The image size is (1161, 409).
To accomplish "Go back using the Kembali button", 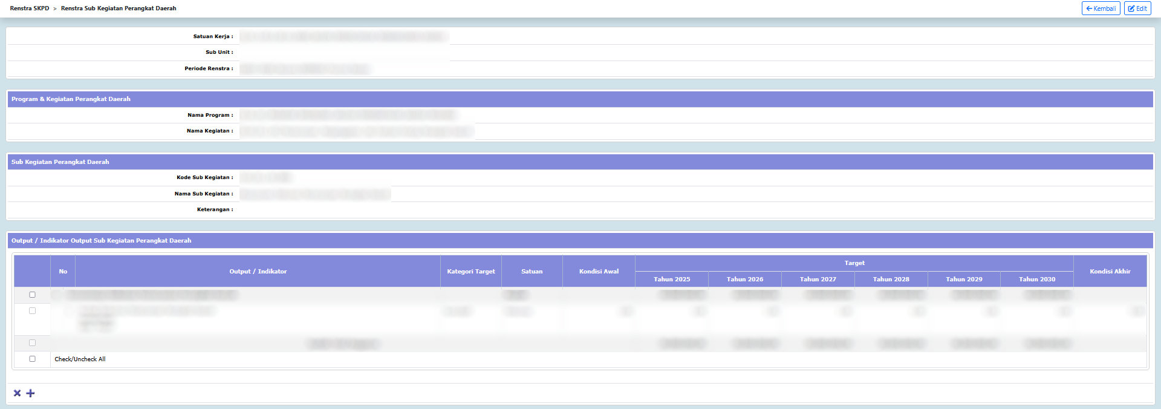I will coord(1101,8).
